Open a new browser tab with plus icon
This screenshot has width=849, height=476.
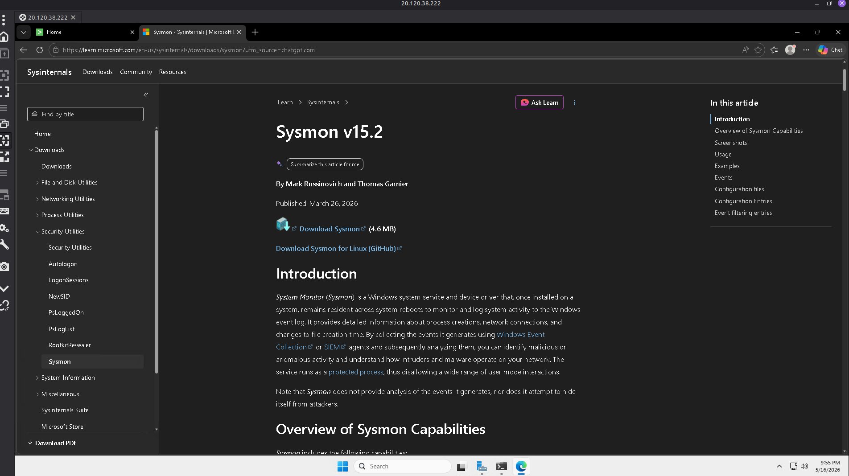255,32
